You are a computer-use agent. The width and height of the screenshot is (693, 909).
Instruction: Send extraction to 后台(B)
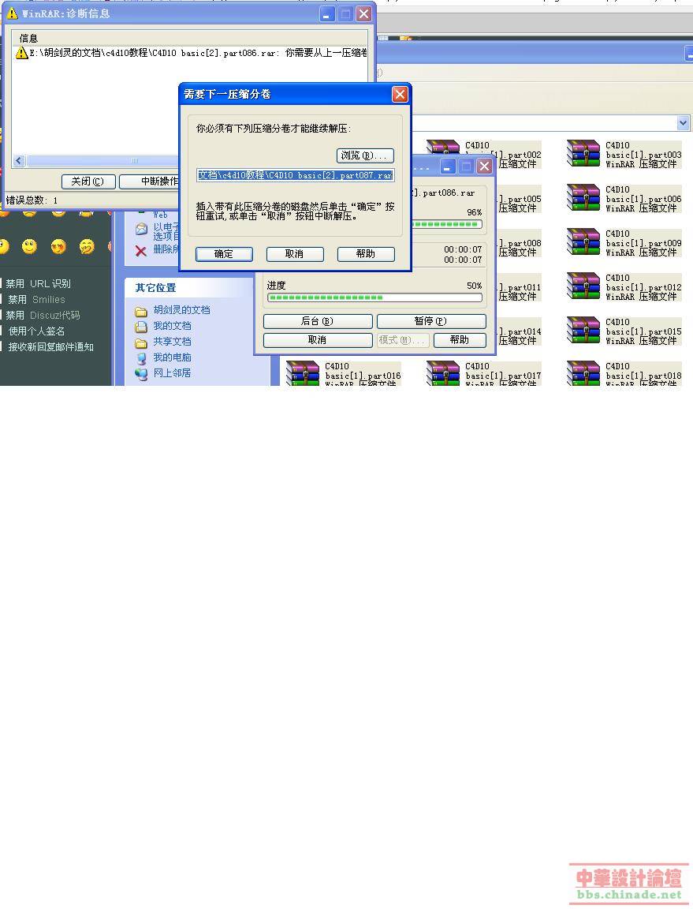[318, 321]
